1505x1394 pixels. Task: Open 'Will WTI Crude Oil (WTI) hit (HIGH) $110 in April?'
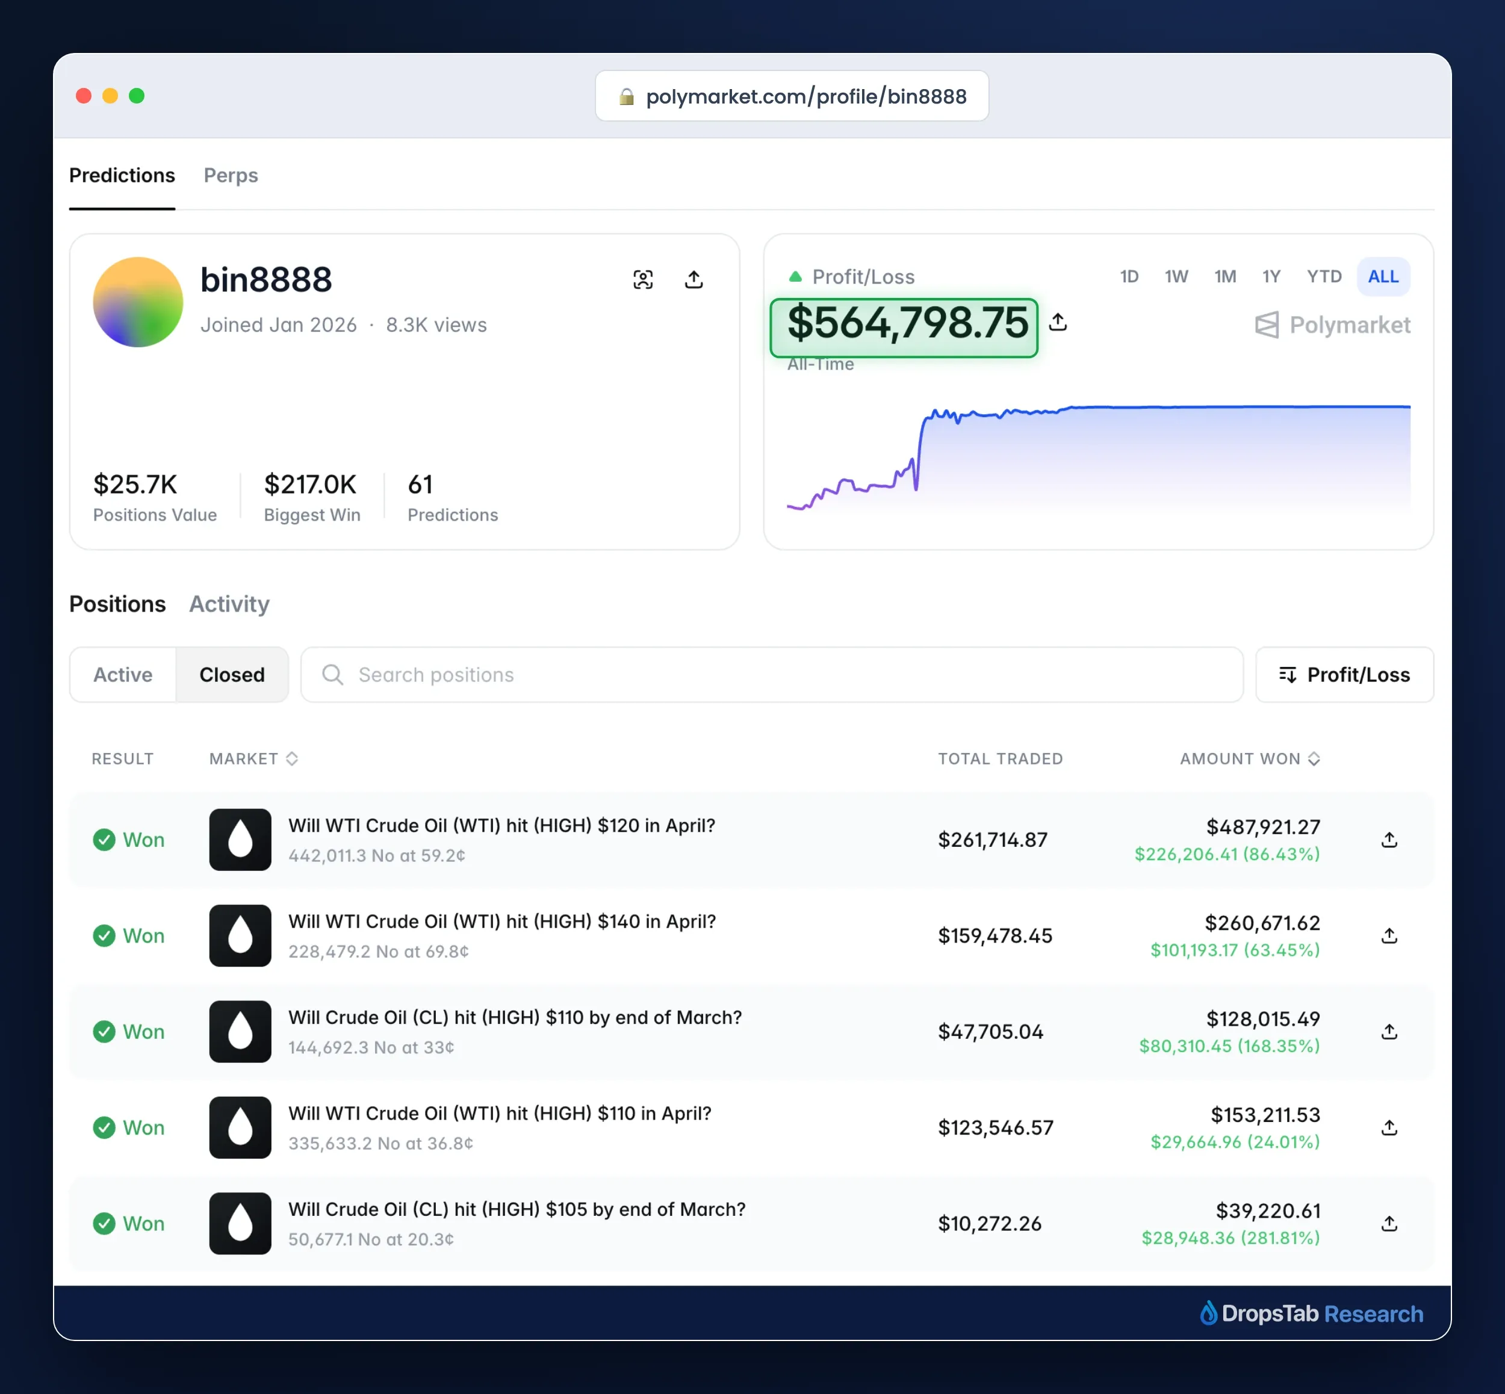tap(500, 1113)
